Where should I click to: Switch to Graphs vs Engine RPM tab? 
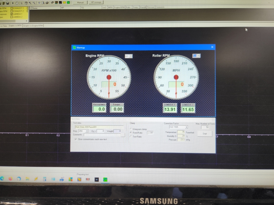coord(33,26)
